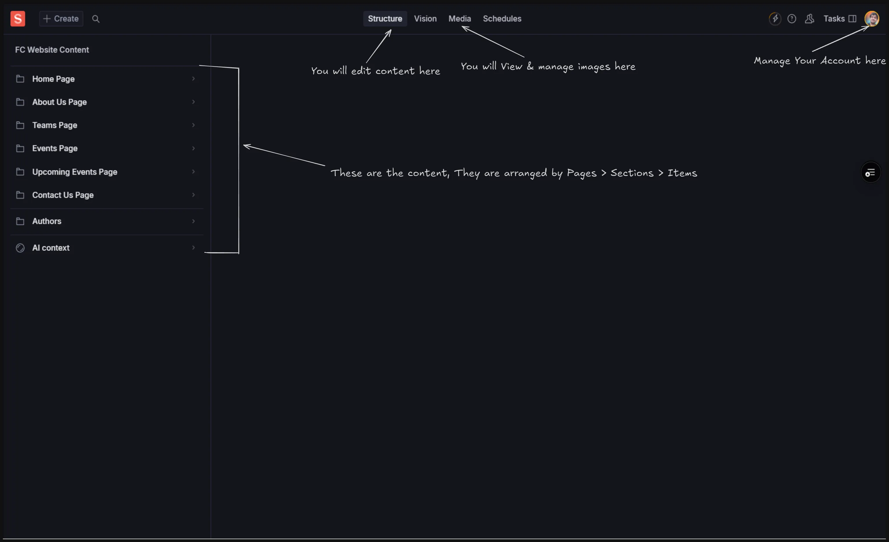Screen dimensions: 889x542
Task: Click the floating round list icon button
Action: click(870, 173)
